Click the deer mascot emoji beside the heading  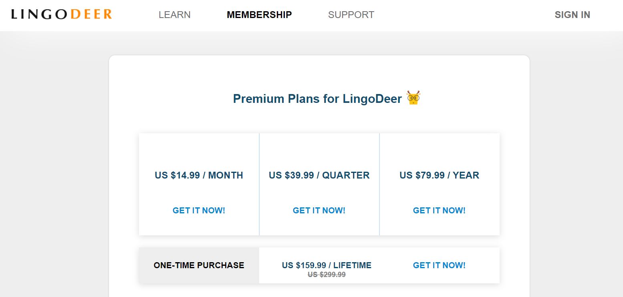[x=413, y=98]
